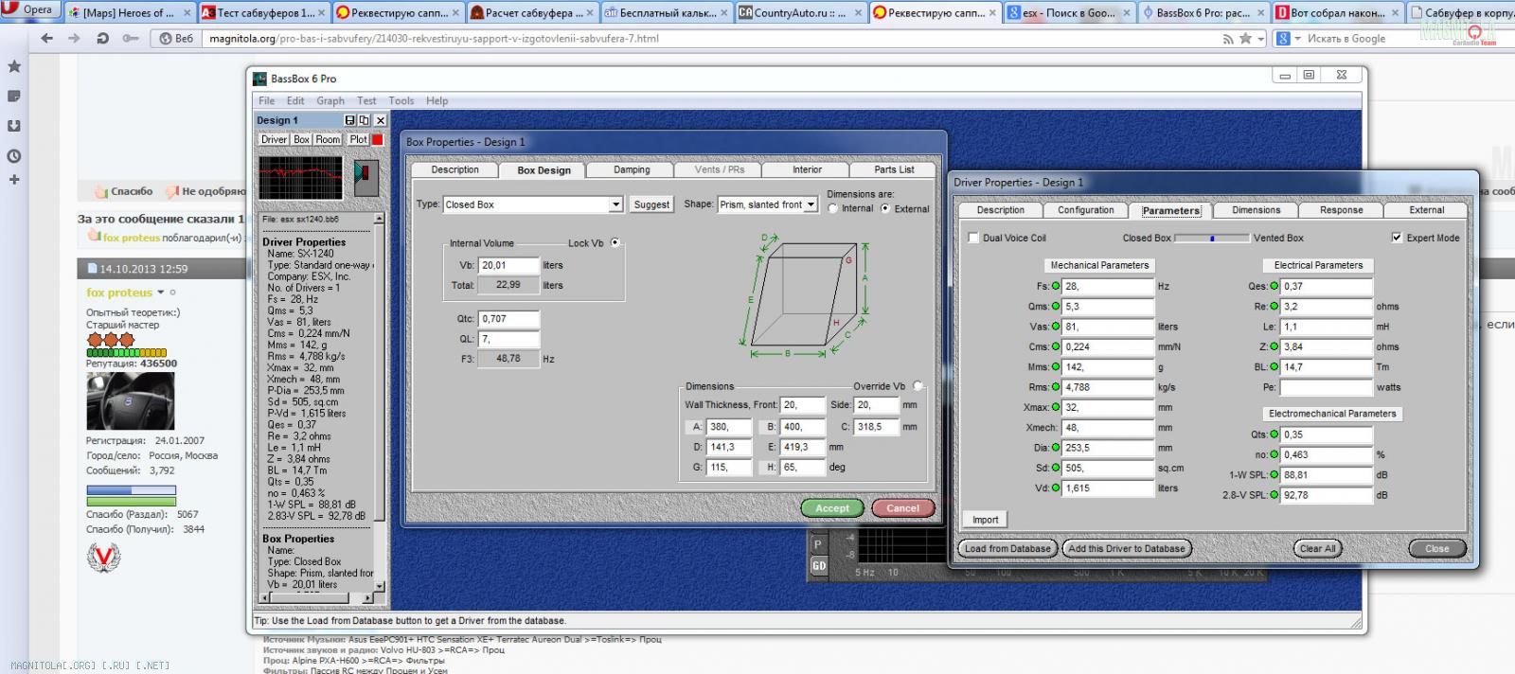Open the Opera main menu button
The height and width of the screenshot is (674, 1515).
click(x=30, y=9)
